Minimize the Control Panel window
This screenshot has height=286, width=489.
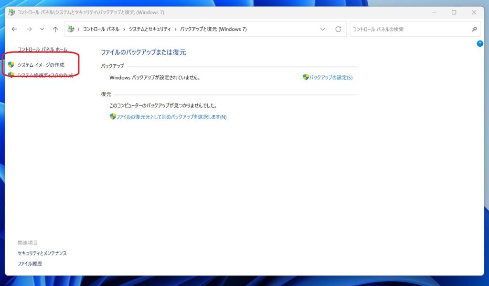coord(434,12)
